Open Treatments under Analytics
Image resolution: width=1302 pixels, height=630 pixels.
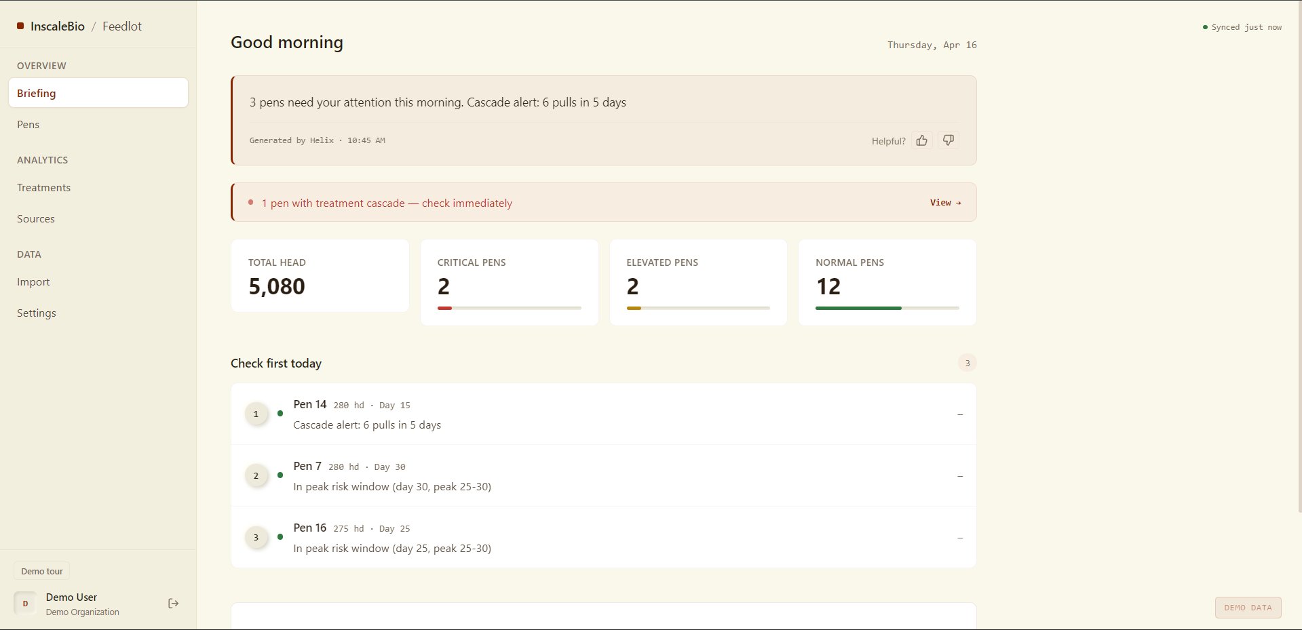point(43,187)
